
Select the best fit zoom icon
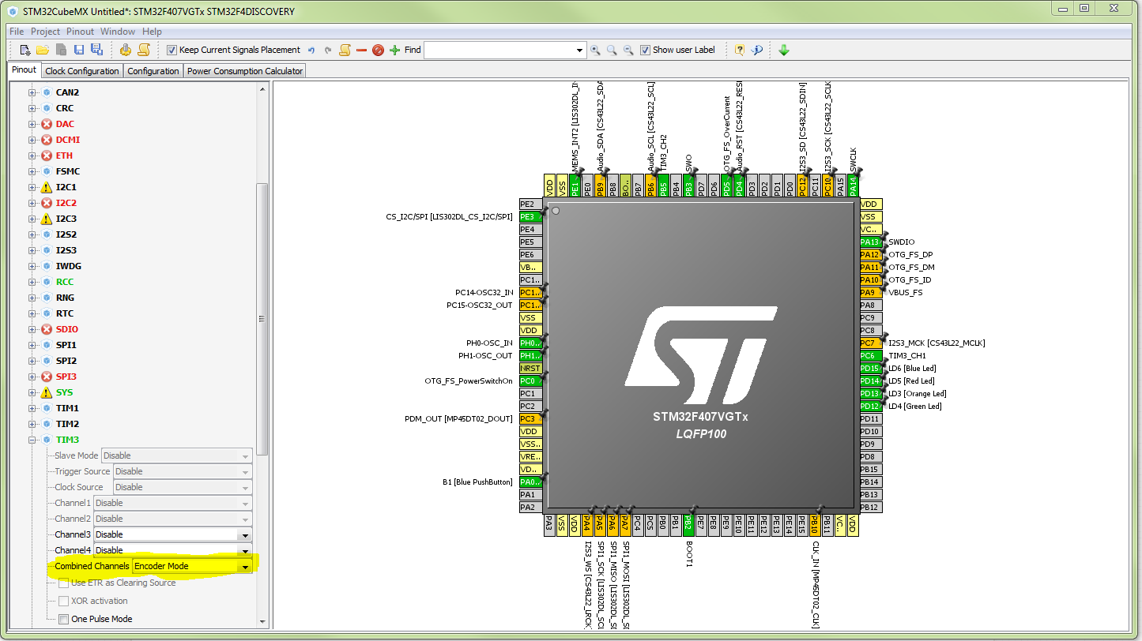pyautogui.click(x=612, y=50)
